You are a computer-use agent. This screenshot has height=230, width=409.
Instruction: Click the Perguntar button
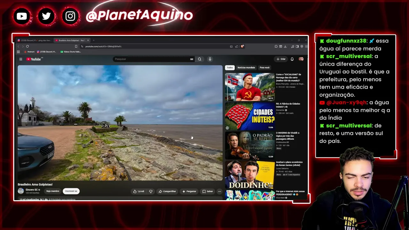[189, 191]
